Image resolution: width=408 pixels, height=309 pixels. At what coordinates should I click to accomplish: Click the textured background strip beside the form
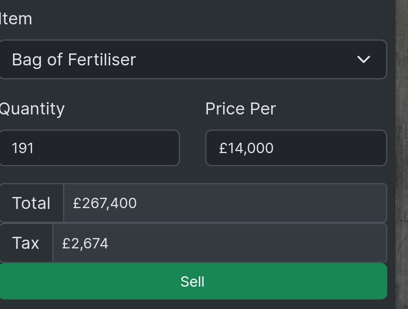[402, 159]
